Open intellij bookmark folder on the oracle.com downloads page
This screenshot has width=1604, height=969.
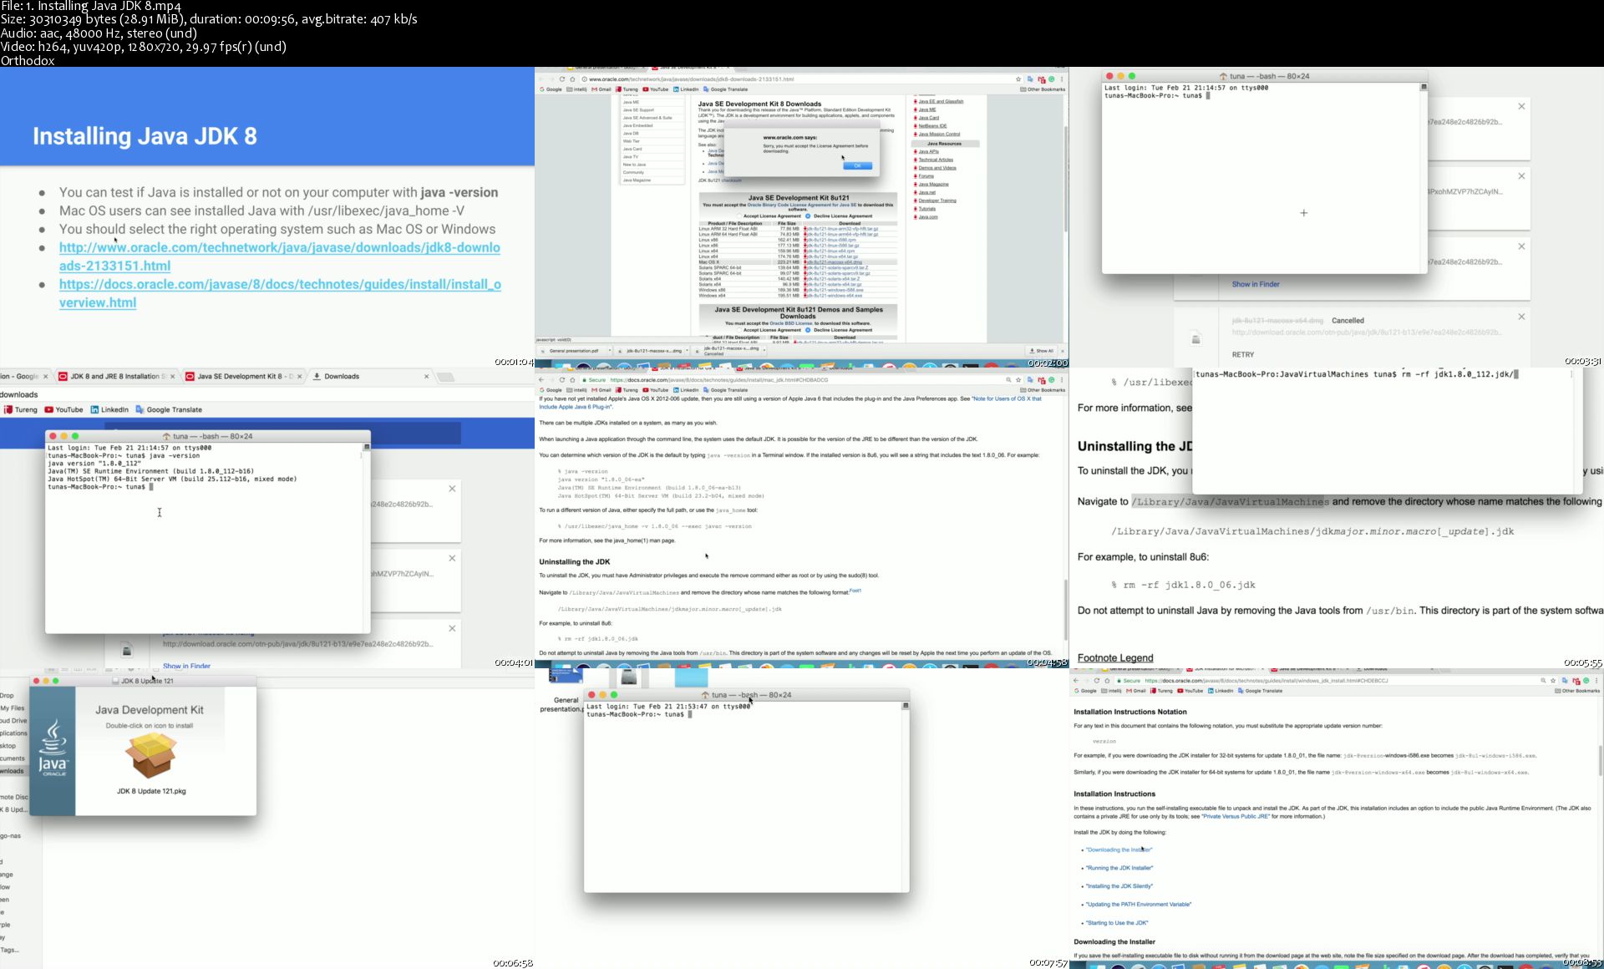click(x=577, y=89)
